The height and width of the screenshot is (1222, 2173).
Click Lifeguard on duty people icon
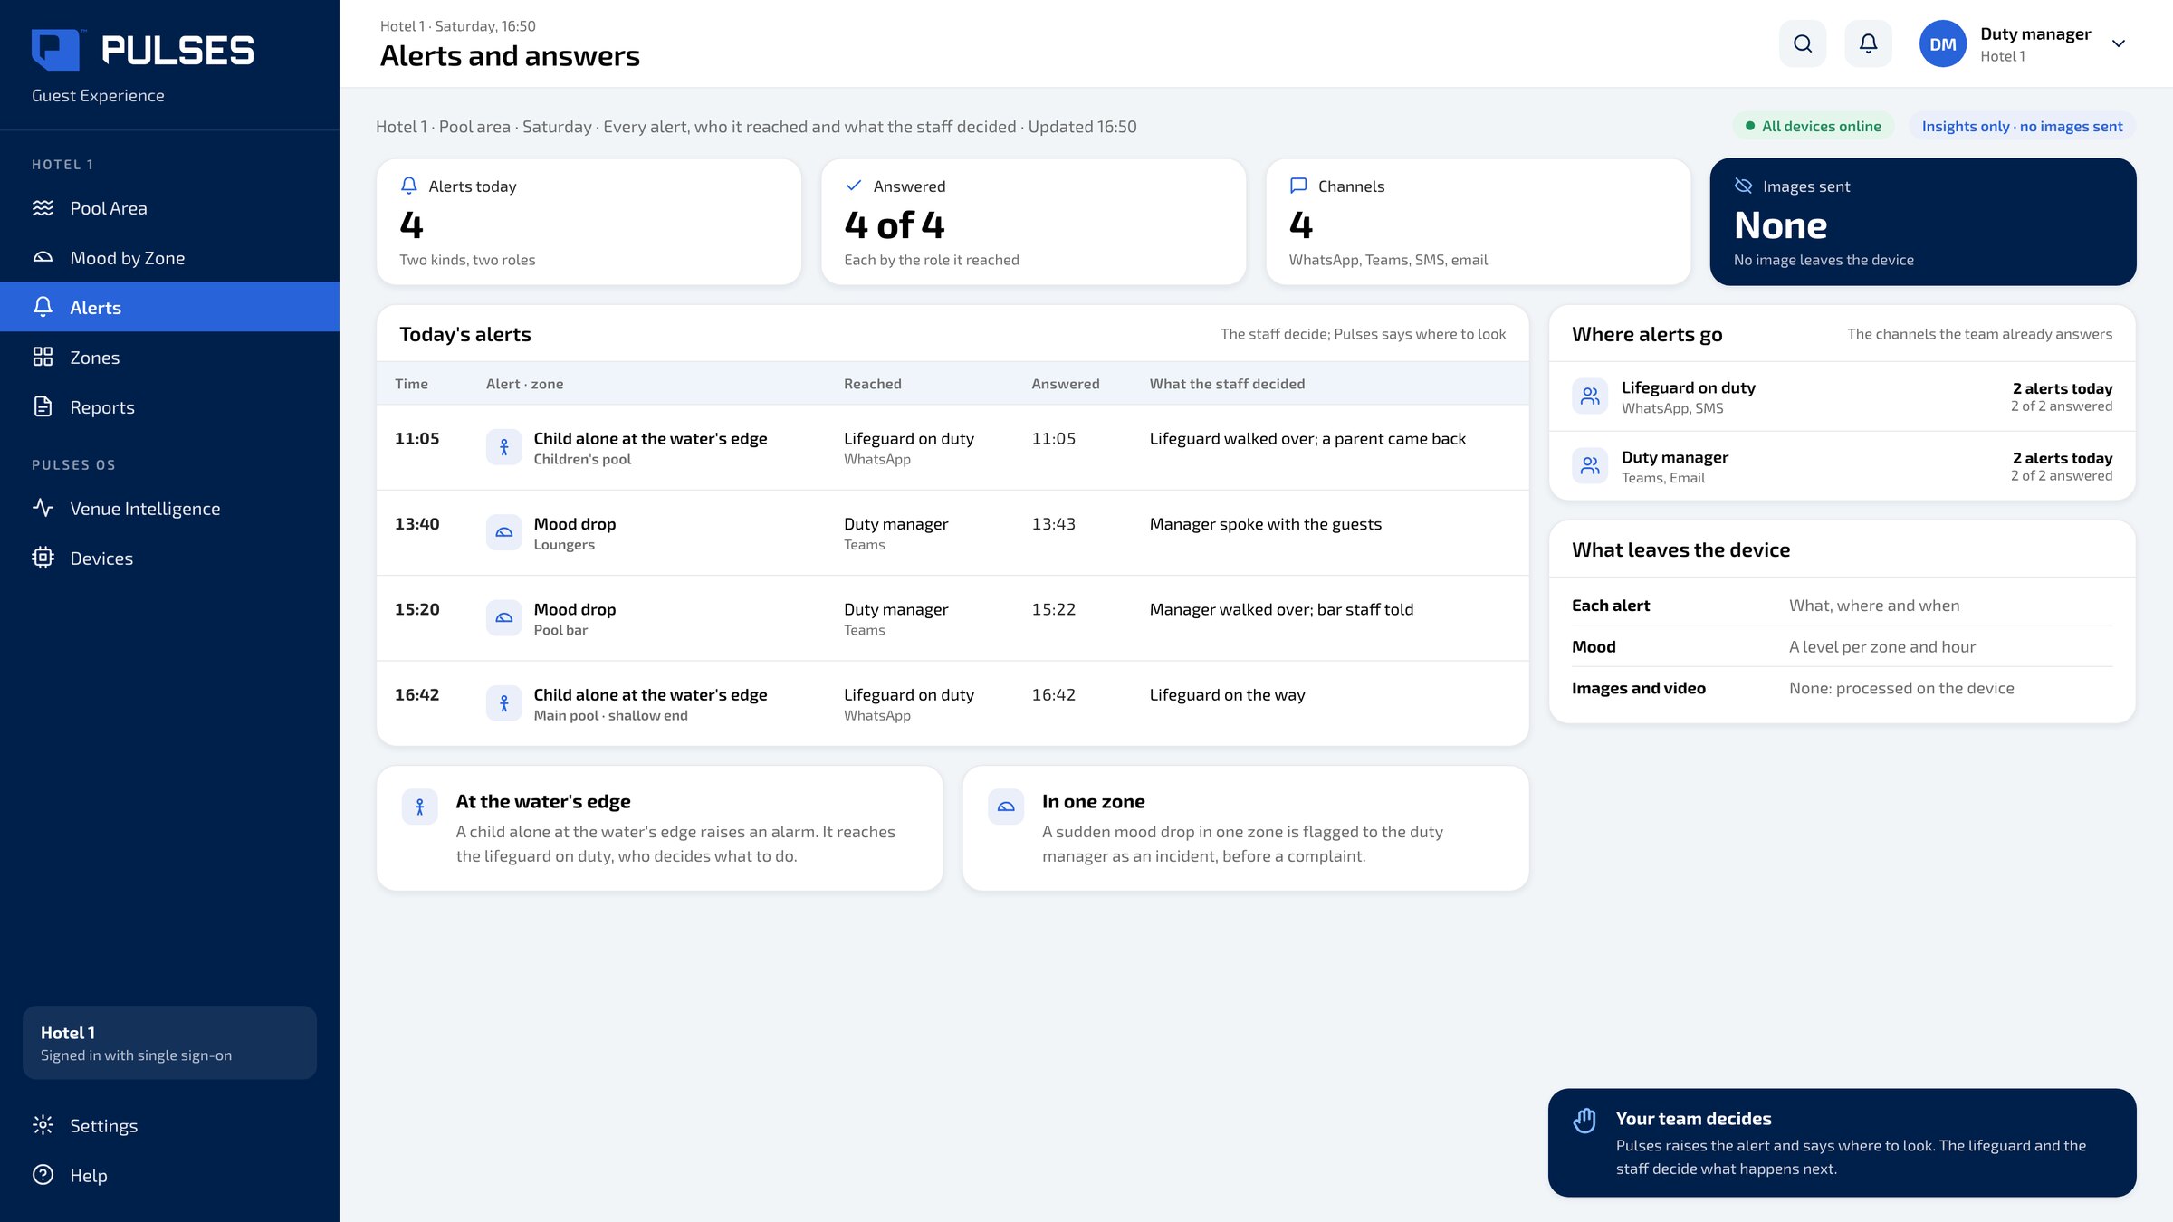point(1590,396)
